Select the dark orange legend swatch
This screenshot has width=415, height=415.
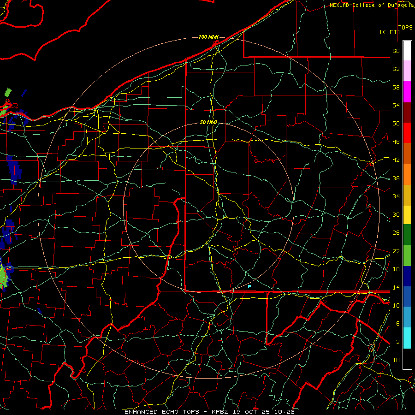point(407,153)
